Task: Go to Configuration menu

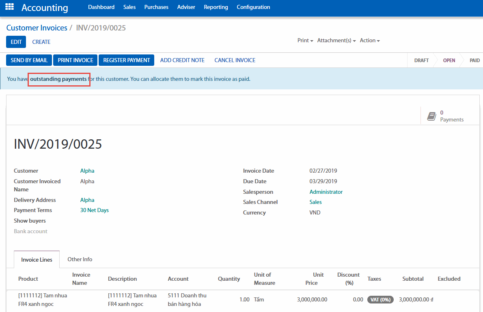Action: [253, 7]
